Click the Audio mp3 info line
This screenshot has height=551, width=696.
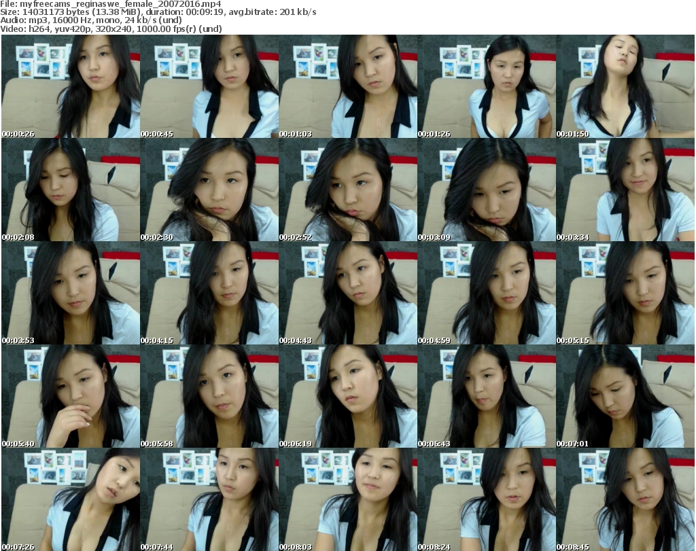[x=91, y=20]
